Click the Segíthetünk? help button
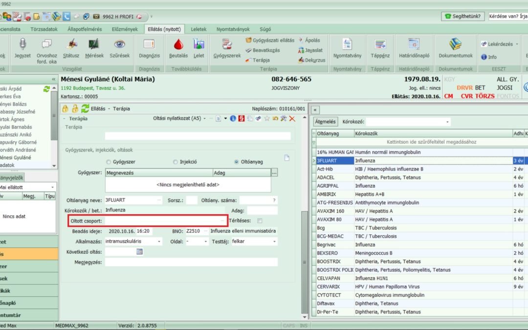The width and height of the screenshot is (528, 330). click(x=463, y=16)
